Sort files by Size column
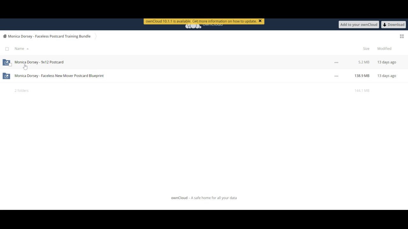 pos(366,49)
